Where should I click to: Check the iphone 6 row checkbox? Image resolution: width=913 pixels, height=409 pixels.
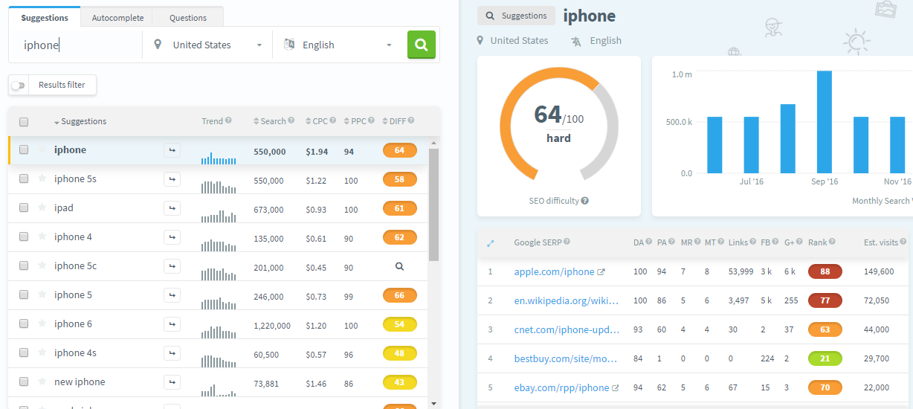pyautogui.click(x=24, y=323)
